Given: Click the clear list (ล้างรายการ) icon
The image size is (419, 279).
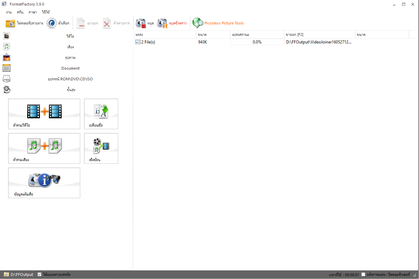Looking at the screenshot, I should [x=107, y=23].
